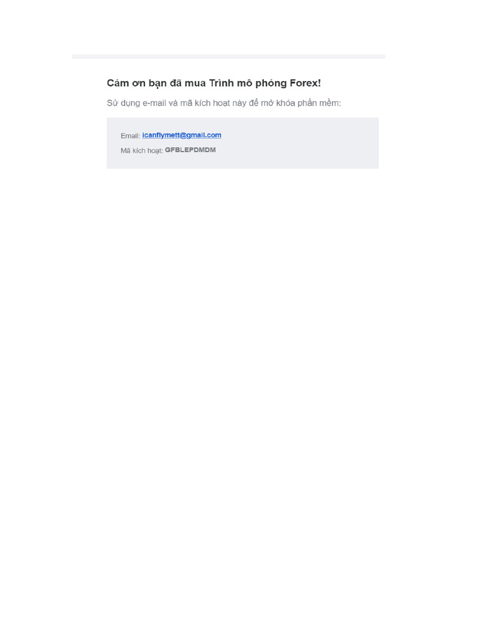
Task: Click the heading "Cảm ơn bạn đã mua"
Action: pyautogui.click(x=156, y=83)
